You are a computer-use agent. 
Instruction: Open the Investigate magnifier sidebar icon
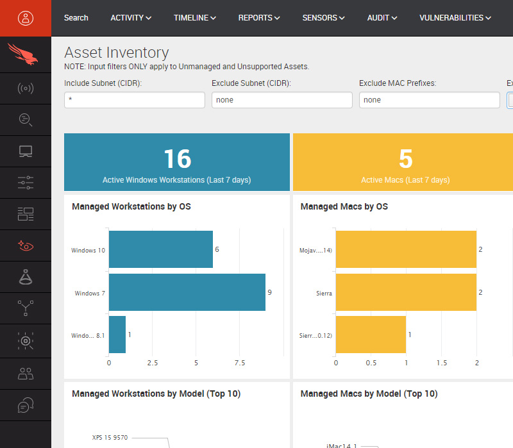(x=26, y=120)
